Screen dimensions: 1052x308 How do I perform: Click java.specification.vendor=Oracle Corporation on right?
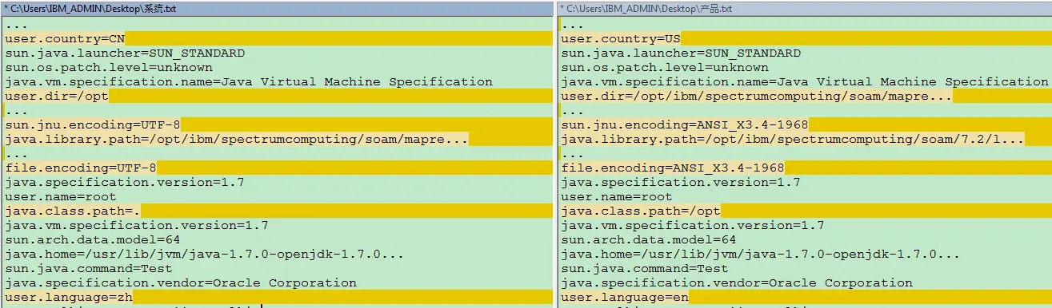click(x=737, y=282)
